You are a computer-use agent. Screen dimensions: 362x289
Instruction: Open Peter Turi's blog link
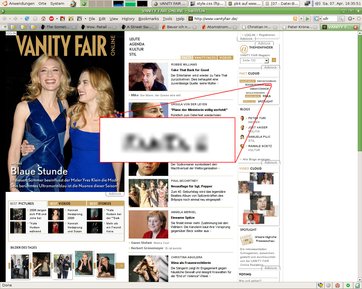click(257, 118)
